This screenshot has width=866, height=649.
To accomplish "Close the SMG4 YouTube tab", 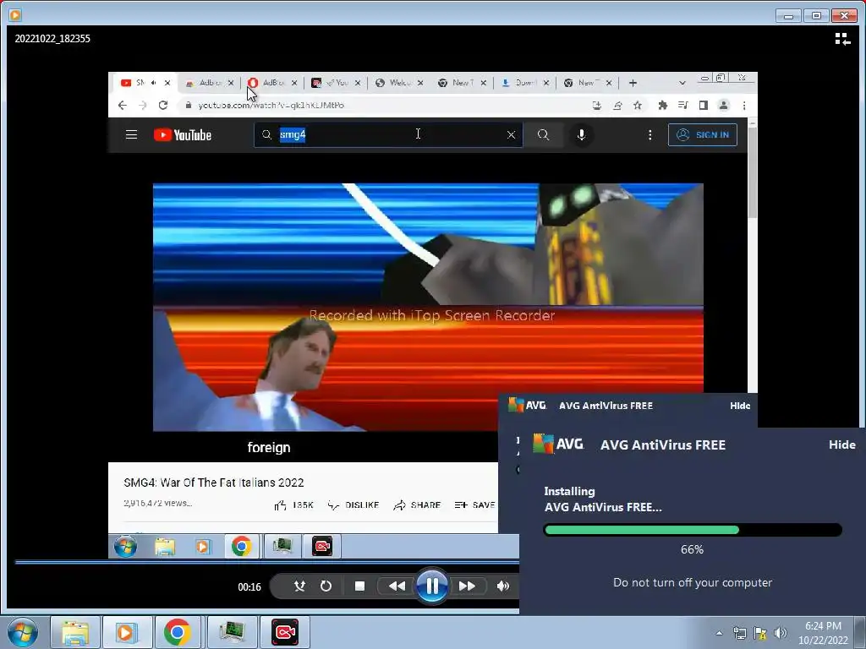I will pos(167,83).
